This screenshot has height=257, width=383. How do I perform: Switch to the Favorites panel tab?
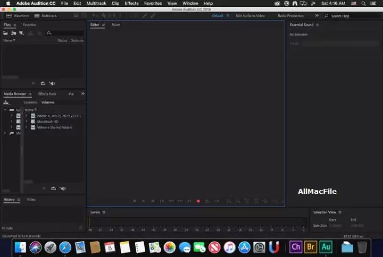pyautogui.click(x=30, y=25)
